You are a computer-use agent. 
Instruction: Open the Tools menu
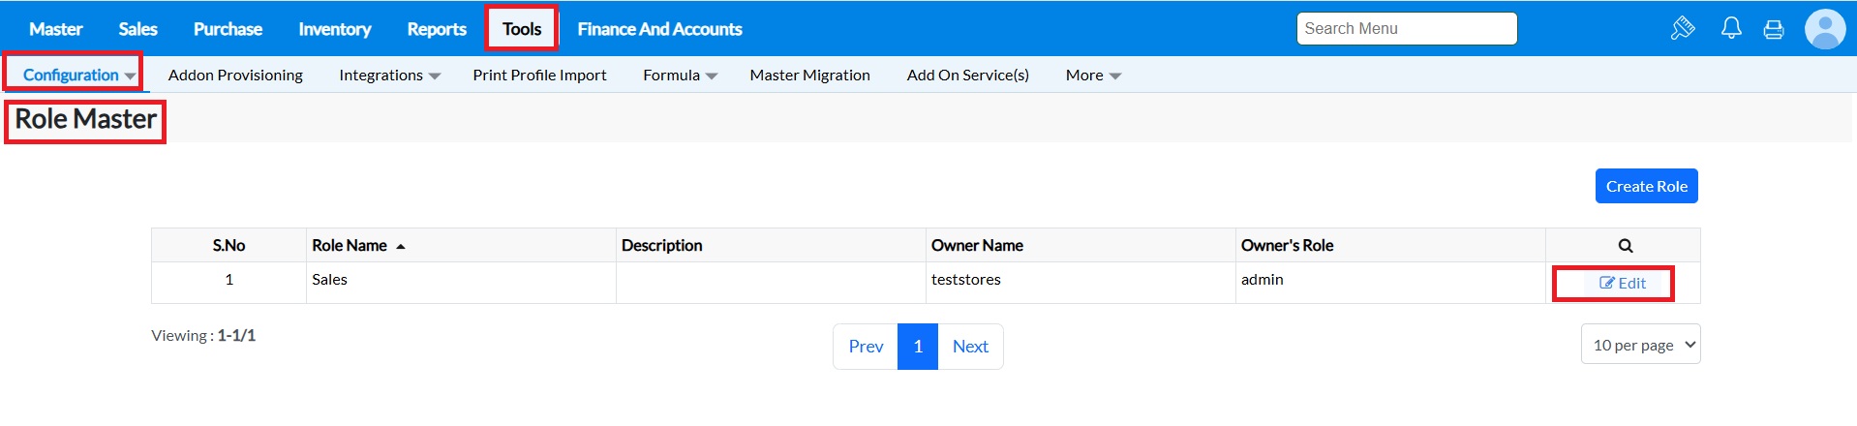click(x=521, y=29)
